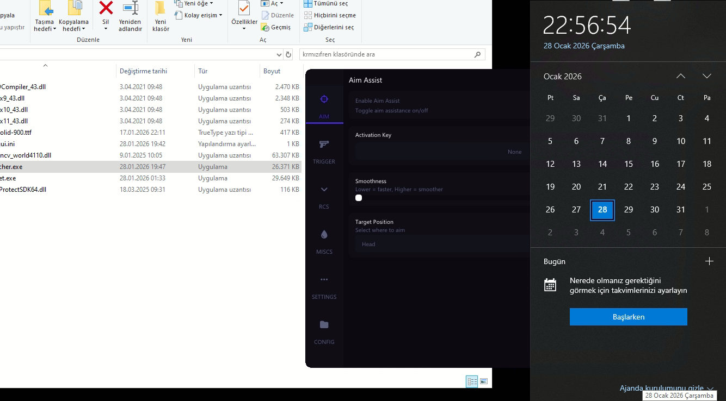Select the DLL file sized 274 KB
The image size is (726, 401).
coord(151,121)
